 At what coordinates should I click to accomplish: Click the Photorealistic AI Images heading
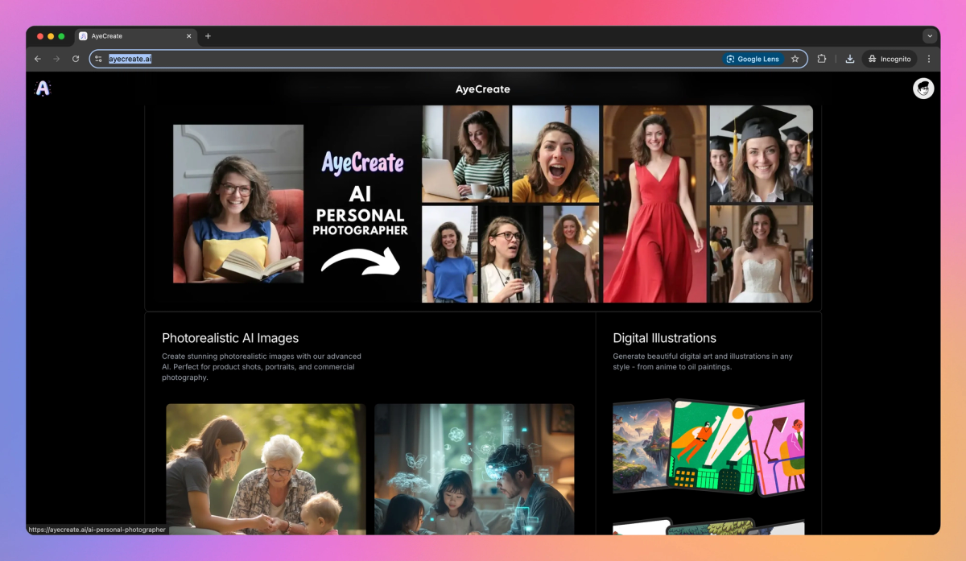pos(230,338)
